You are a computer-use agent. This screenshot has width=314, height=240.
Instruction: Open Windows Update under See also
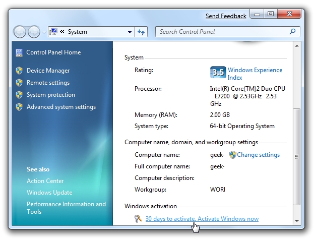[49, 193]
